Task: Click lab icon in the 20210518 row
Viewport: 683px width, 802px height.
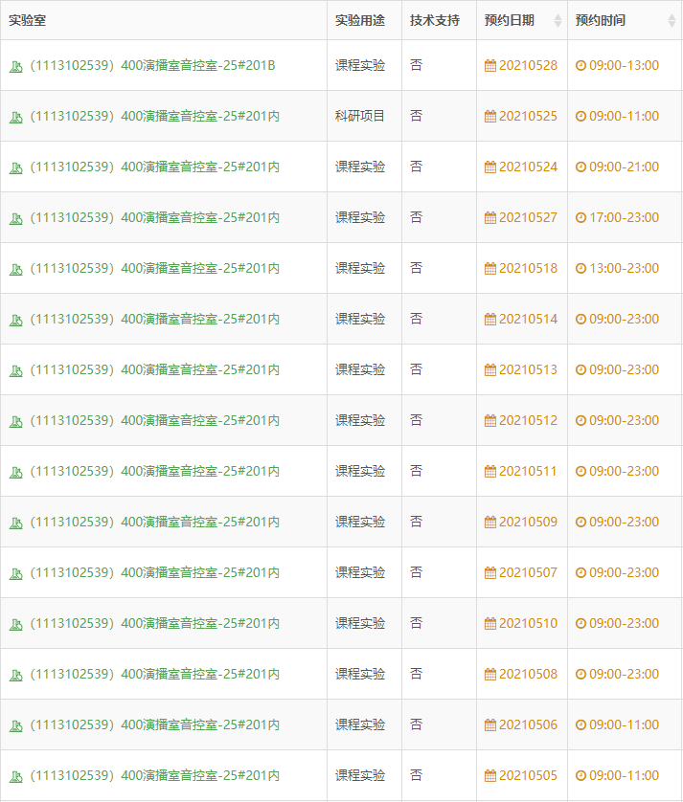Action: click(16, 270)
